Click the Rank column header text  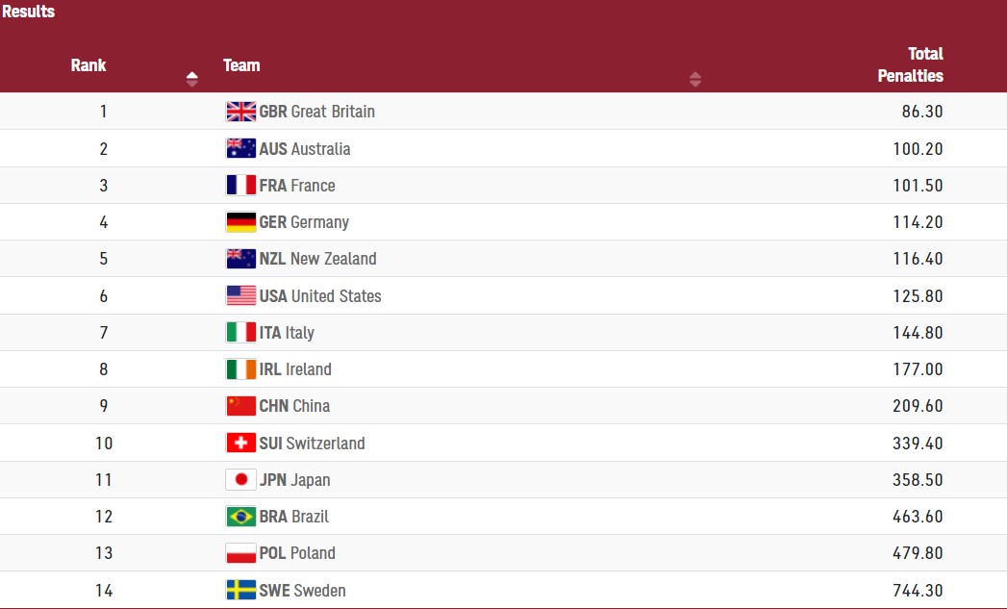pyautogui.click(x=88, y=65)
